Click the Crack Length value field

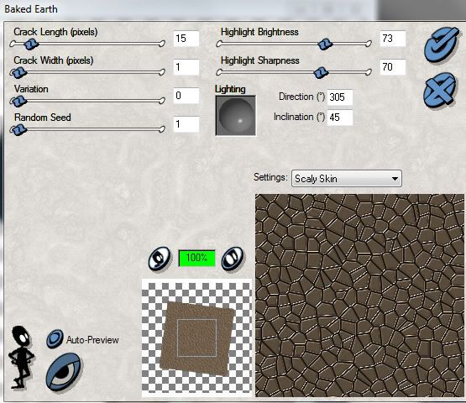tap(186, 39)
